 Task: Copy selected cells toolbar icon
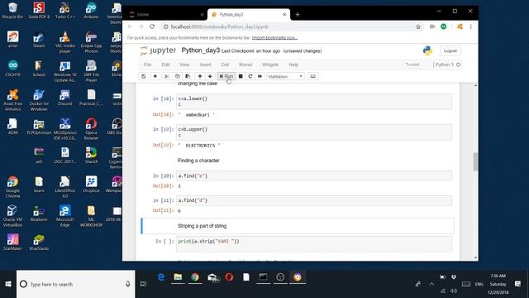tap(178, 76)
